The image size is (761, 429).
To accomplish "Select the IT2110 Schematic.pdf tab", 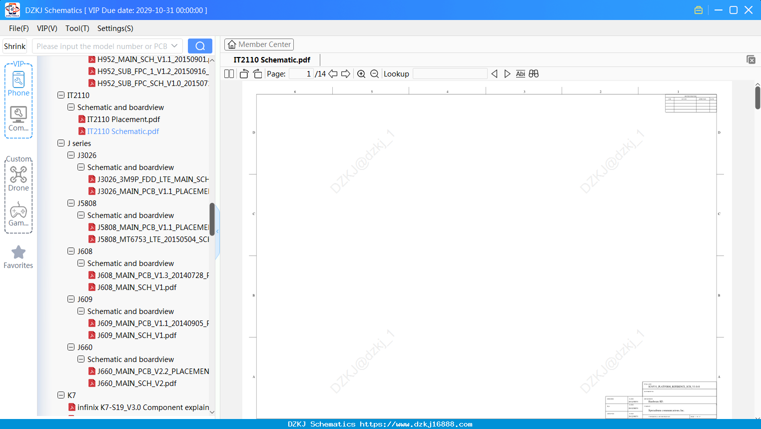I will point(272,59).
